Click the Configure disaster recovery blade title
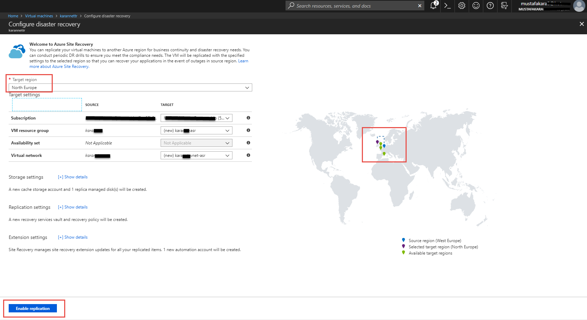This screenshot has width=587, height=320. pos(44,24)
